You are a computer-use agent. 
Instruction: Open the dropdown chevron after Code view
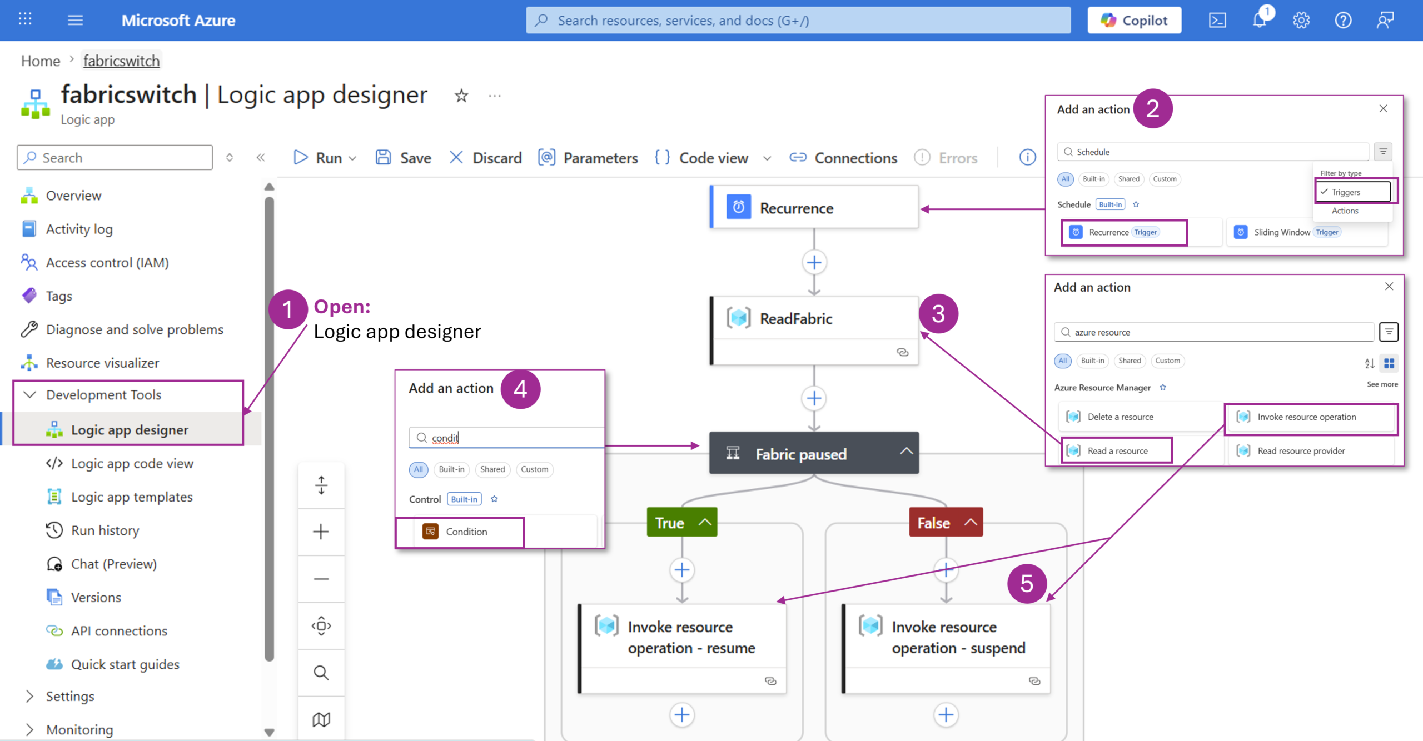coord(767,158)
